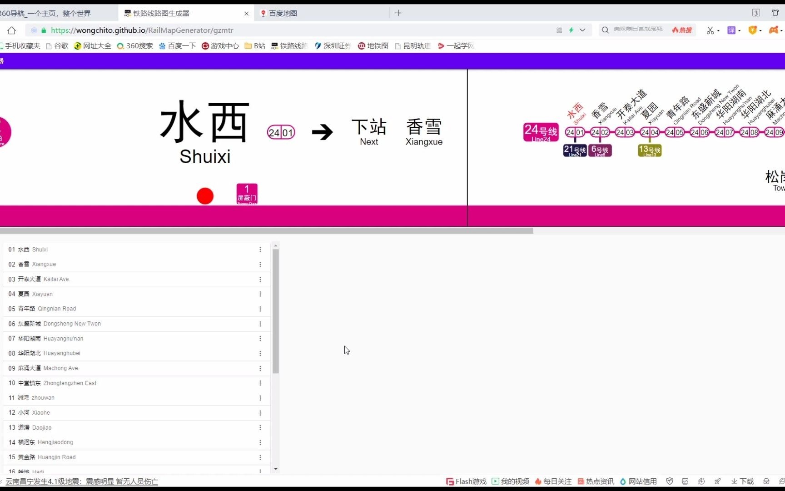Screen dimensions: 785x491
Task: Select the 铁路线路图生成器 tab
Action: 186,13
